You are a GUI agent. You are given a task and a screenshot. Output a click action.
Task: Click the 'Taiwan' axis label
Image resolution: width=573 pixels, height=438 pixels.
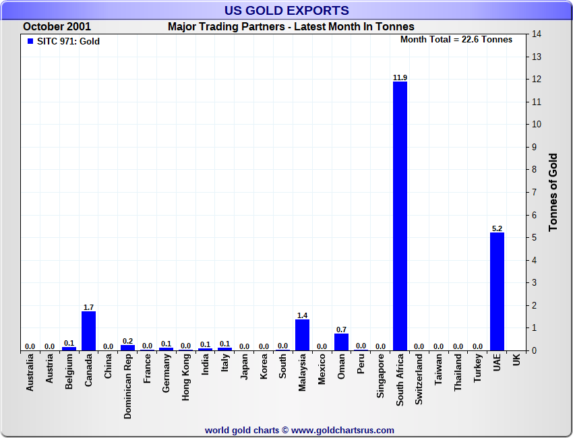click(439, 370)
